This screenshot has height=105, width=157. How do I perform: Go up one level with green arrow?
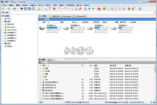(x=15, y=9)
